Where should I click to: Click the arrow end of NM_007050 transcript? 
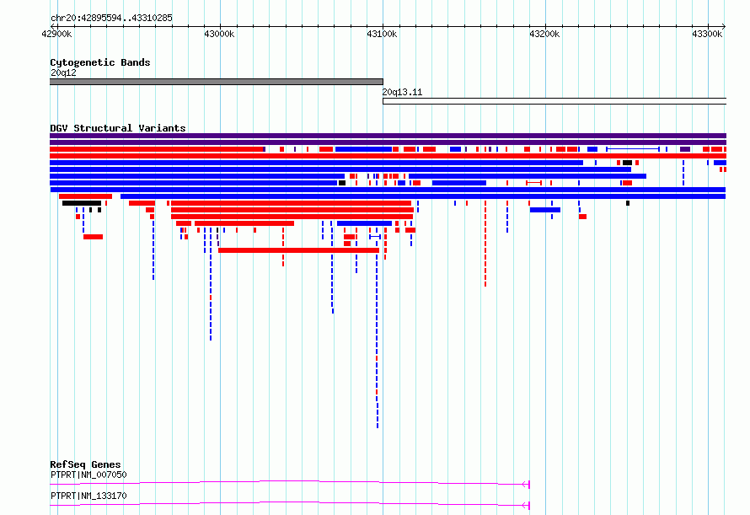click(526, 485)
